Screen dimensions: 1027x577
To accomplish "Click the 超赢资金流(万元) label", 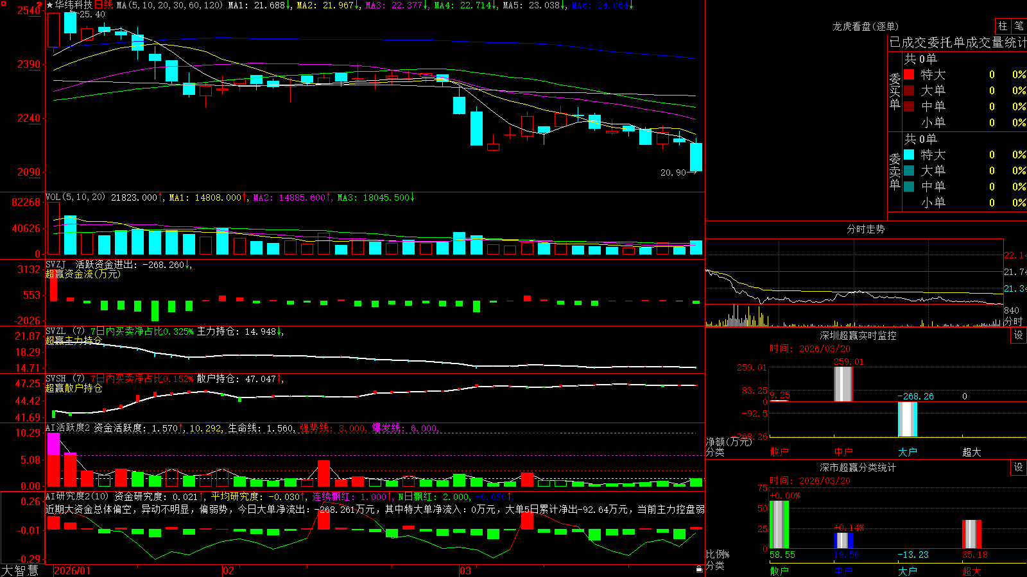I will point(83,274).
